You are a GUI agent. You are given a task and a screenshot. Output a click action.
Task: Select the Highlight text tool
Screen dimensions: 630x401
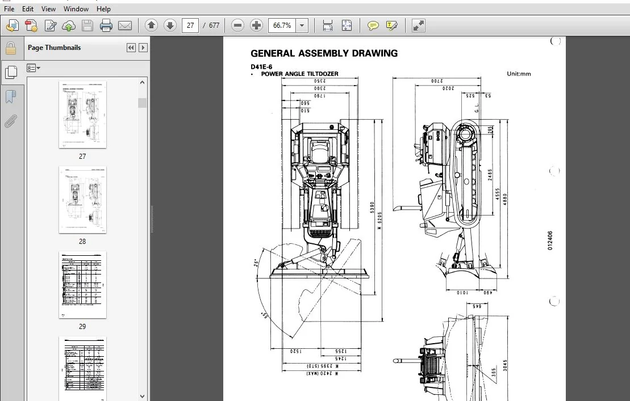pyautogui.click(x=392, y=26)
